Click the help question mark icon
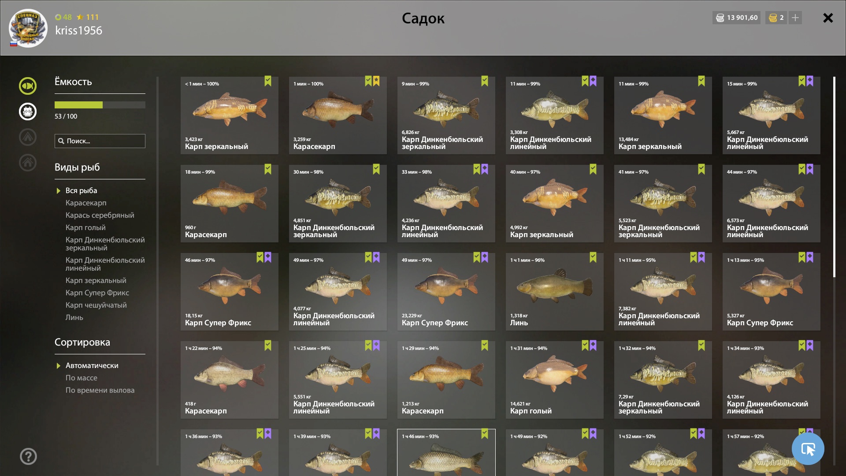 [28, 457]
